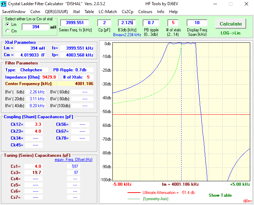Click the equiv. Freq. Offset [Hz] link
The width and height of the screenshot is (254, 205).
pos(73,160)
